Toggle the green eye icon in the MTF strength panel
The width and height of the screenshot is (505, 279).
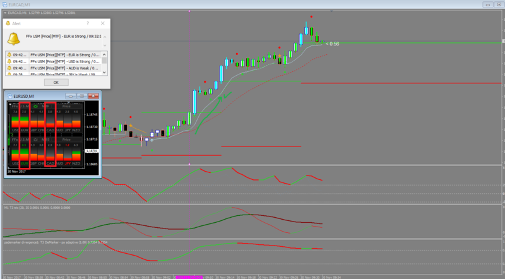(x=35, y=106)
